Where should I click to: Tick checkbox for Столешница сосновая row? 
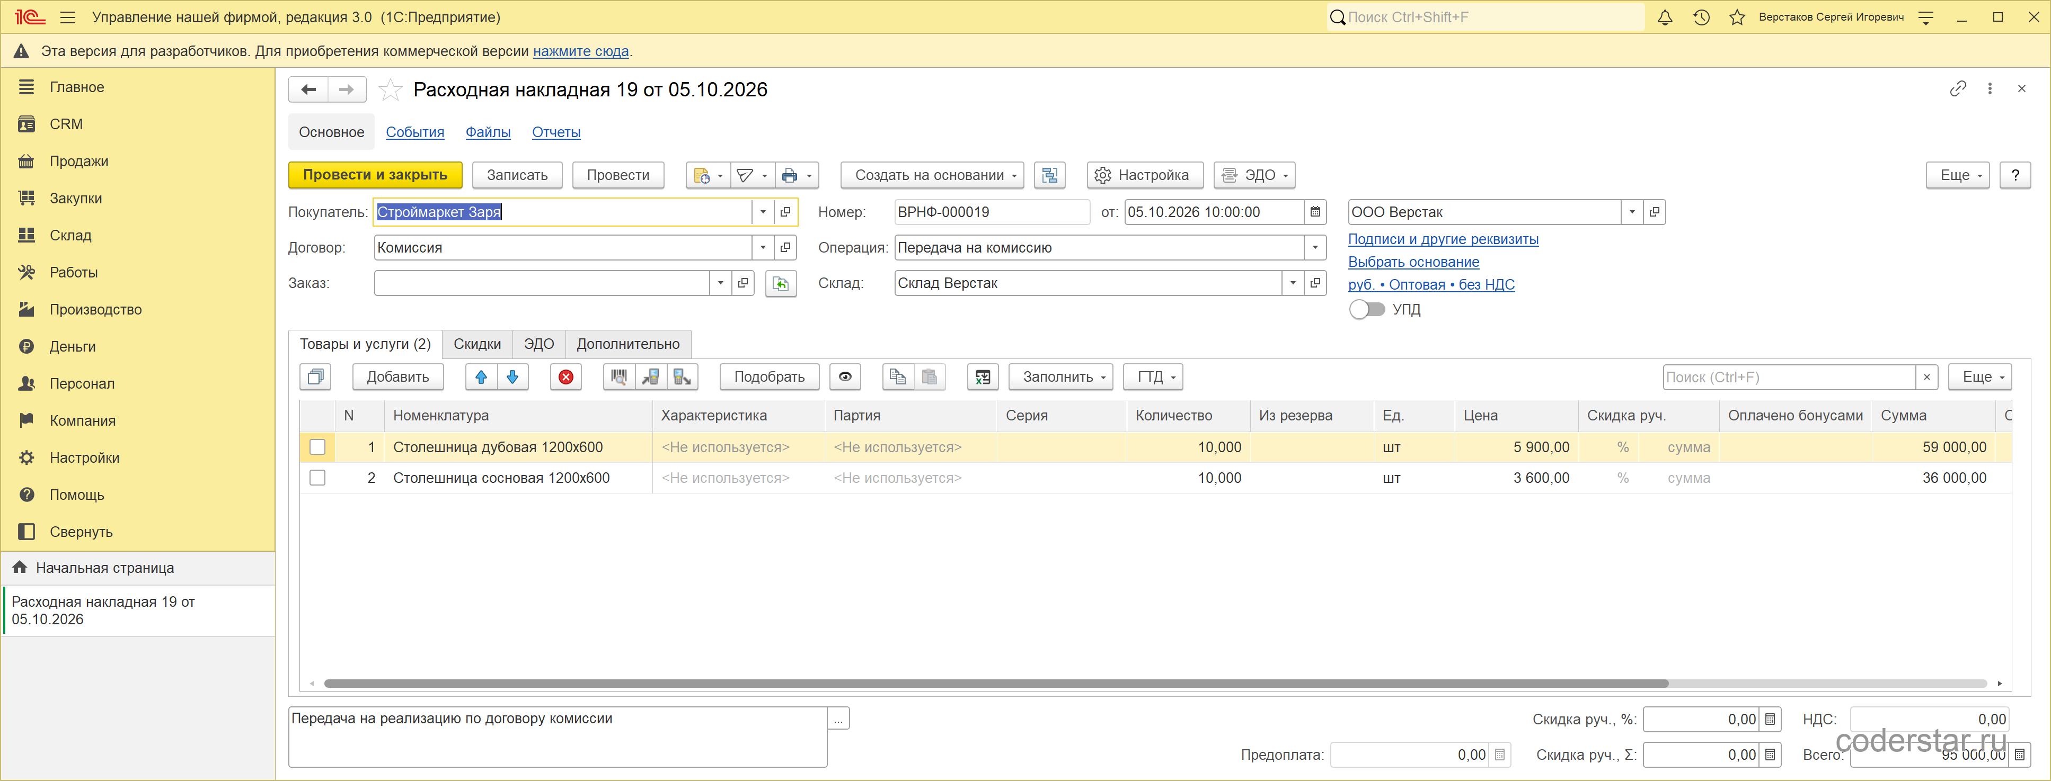coord(317,478)
